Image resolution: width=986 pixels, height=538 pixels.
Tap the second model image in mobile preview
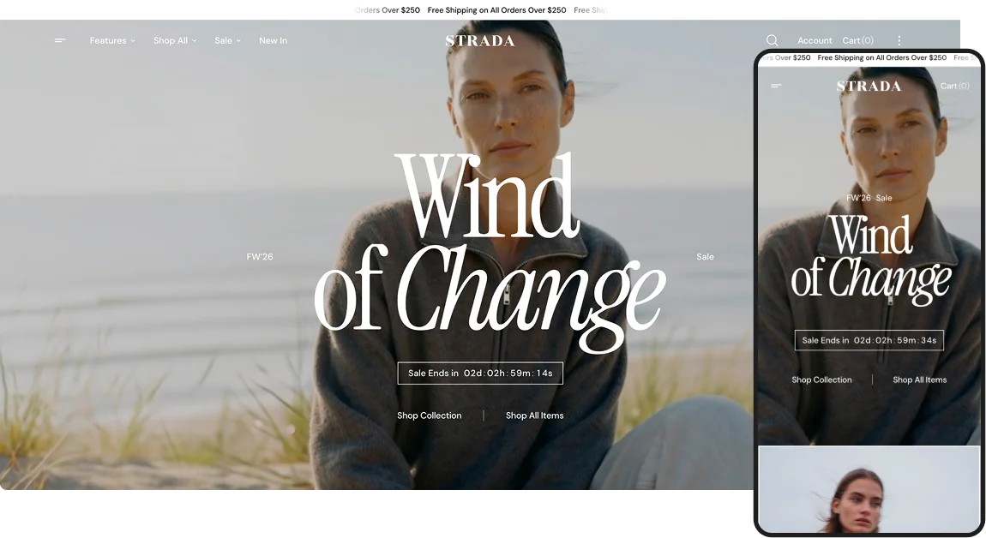coord(869,490)
